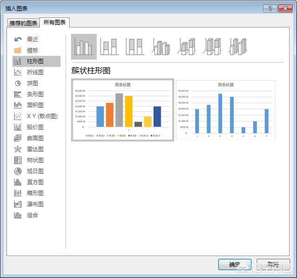Click the clustered column subtype icon
297x278 pixels.
[x=84, y=47]
